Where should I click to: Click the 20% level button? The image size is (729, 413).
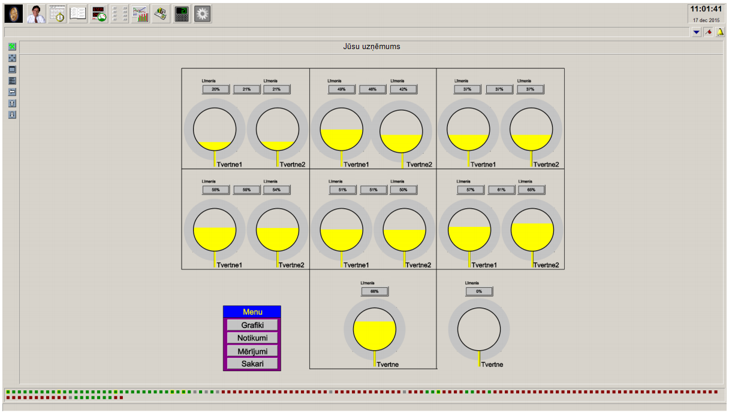point(216,89)
